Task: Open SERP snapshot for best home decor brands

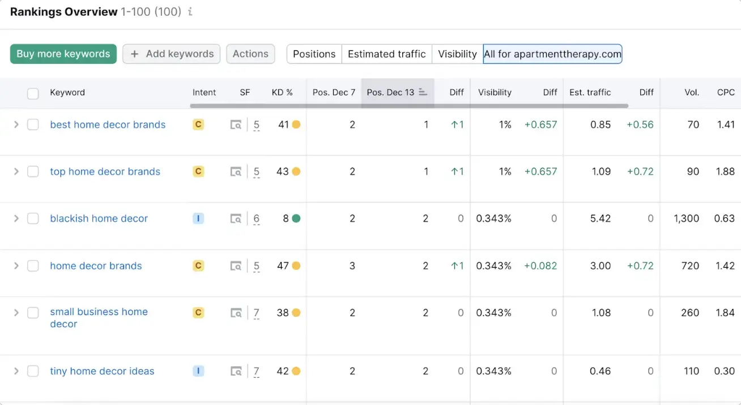Action: coord(236,125)
